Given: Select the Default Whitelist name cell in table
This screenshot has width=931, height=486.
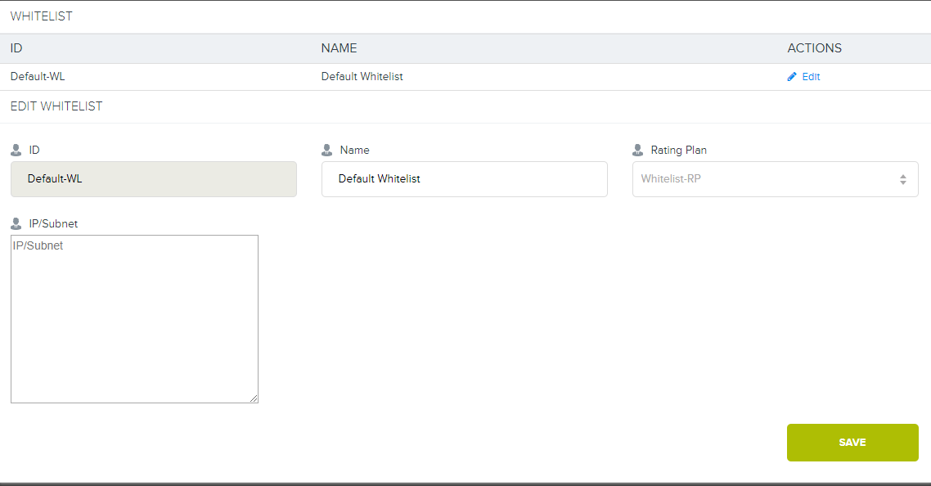Looking at the screenshot, I should (x=362, y=77).
